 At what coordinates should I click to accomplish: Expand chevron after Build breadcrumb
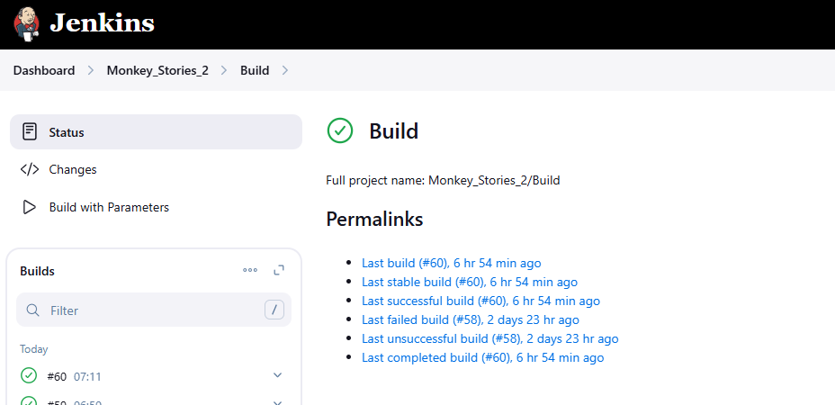tap(285, 70)
